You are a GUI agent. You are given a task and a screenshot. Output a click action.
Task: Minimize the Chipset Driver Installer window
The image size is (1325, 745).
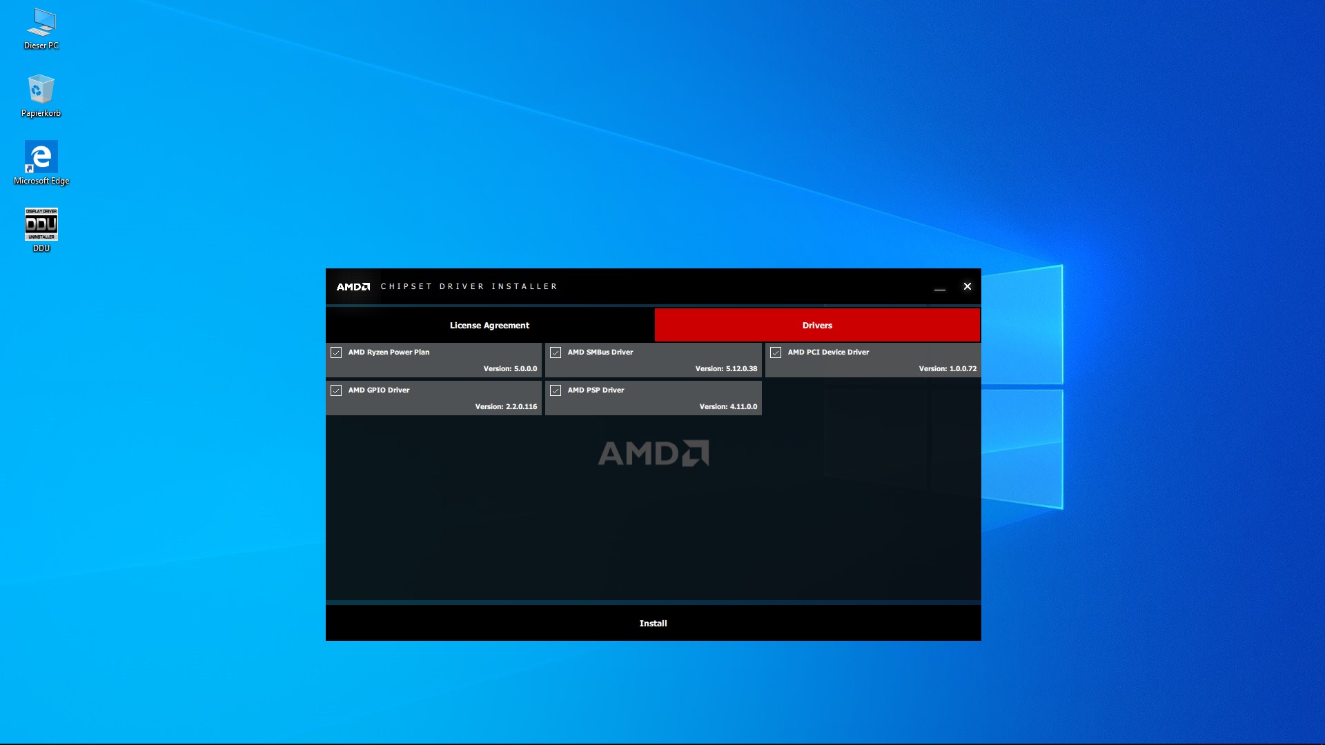click(x=939, y=287)
